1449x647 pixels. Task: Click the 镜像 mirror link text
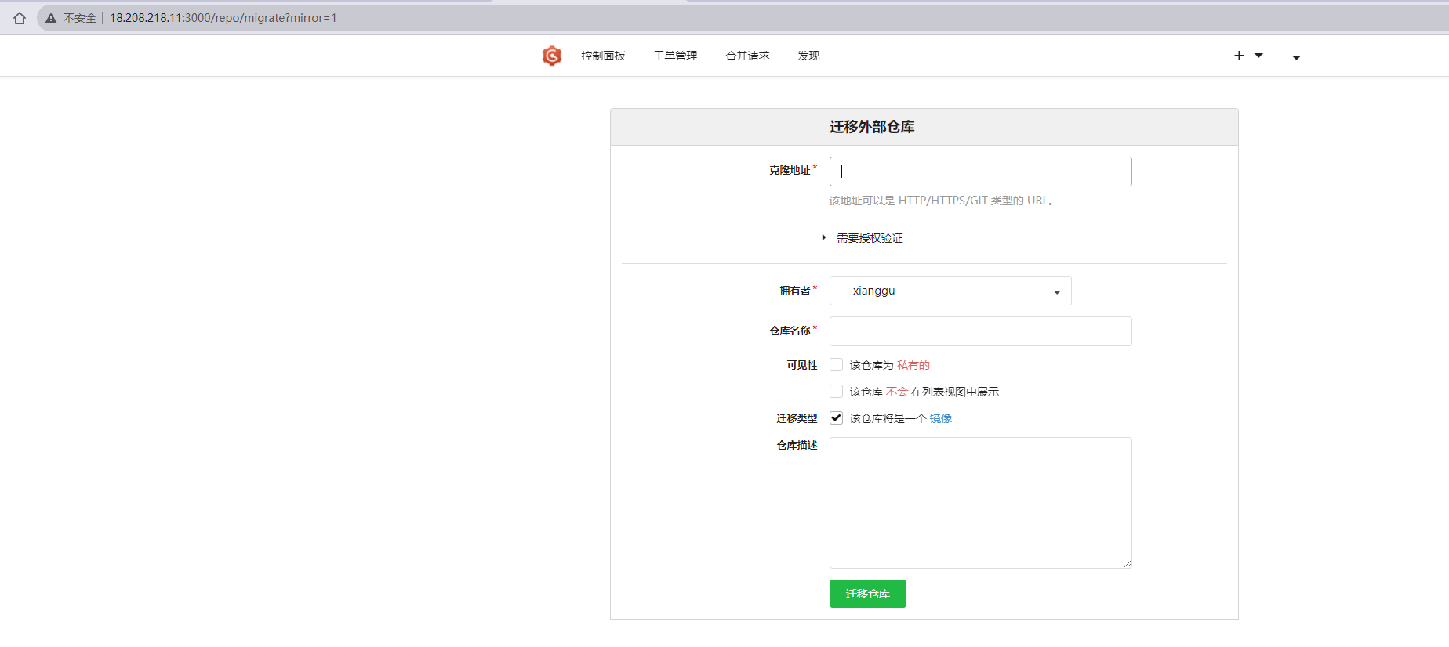pos(941,418)
